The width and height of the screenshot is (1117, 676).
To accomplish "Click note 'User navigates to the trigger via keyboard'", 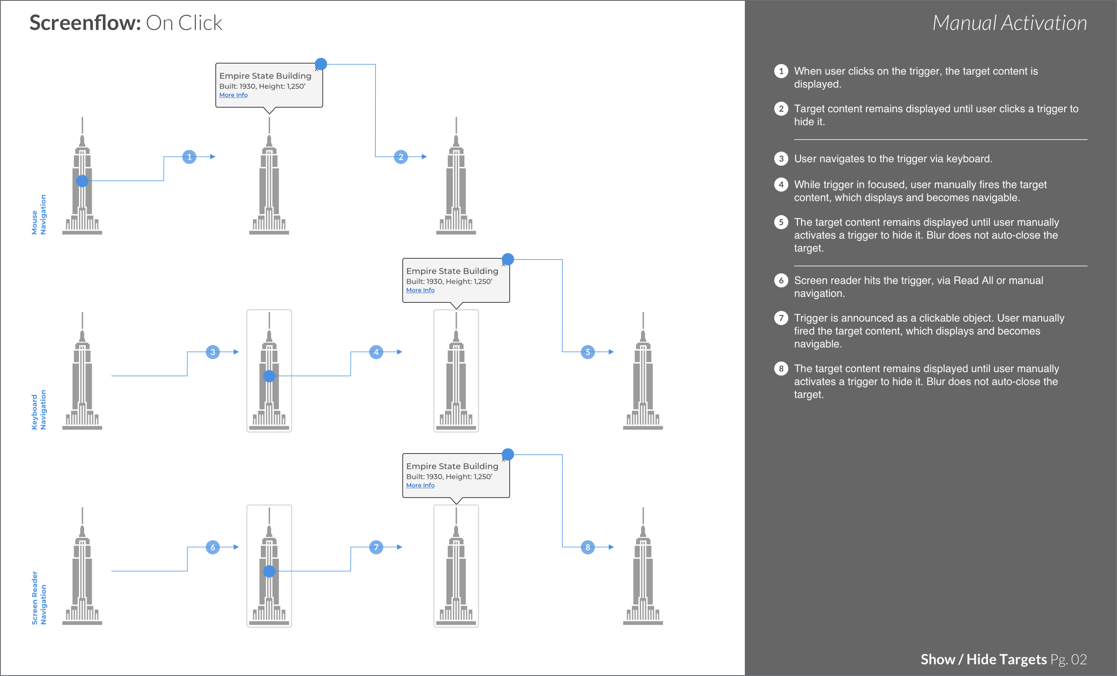I will [893, 159].
